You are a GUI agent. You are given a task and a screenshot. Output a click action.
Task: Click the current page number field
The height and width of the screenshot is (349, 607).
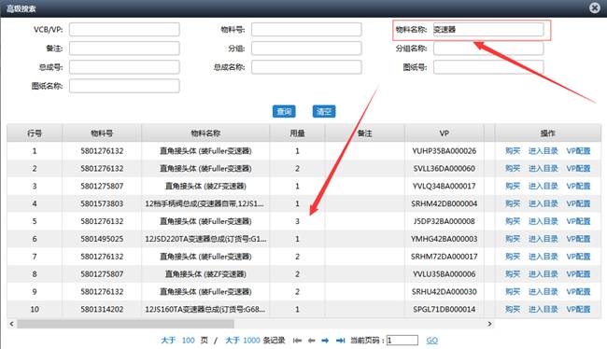[402, 341]
